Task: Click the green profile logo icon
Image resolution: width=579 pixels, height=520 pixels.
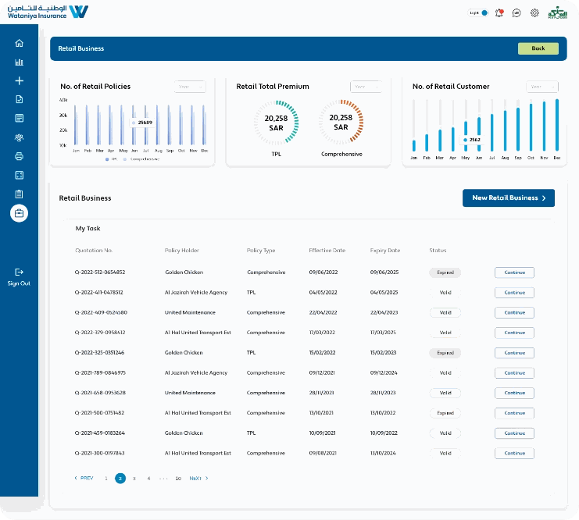Action: click(x=558, y=12)
